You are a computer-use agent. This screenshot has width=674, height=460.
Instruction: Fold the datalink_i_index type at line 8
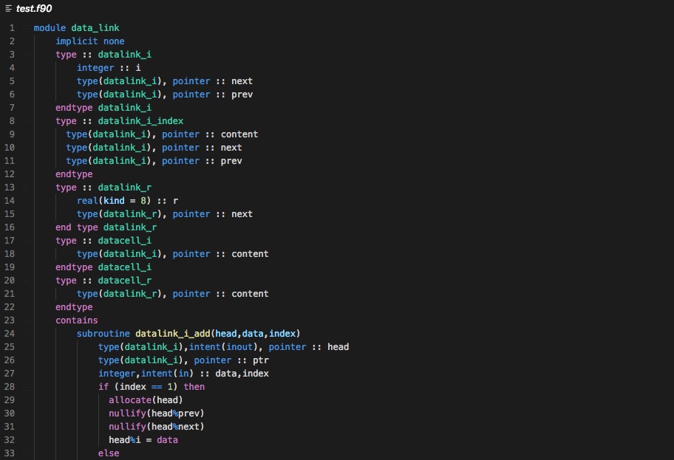click(x=26, y=121)
